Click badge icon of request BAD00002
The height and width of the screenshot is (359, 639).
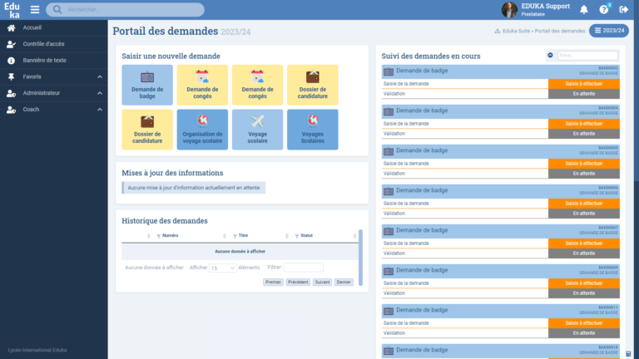point(389,71)
